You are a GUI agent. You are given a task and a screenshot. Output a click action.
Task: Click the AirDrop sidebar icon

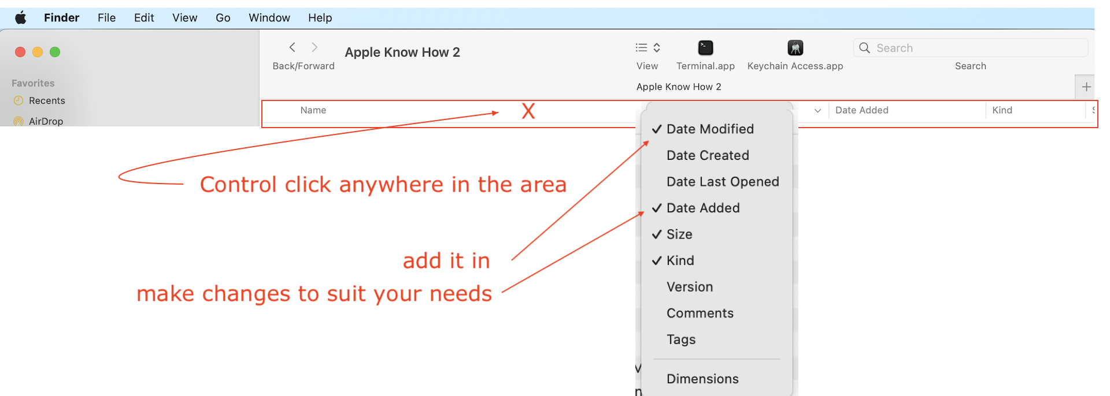point(18,121)
